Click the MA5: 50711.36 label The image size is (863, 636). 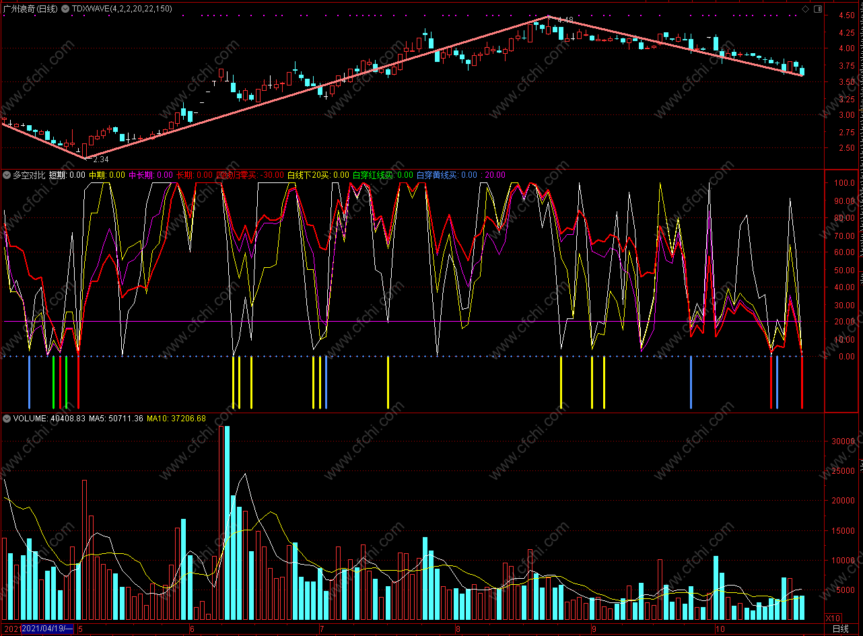point(116,418)
